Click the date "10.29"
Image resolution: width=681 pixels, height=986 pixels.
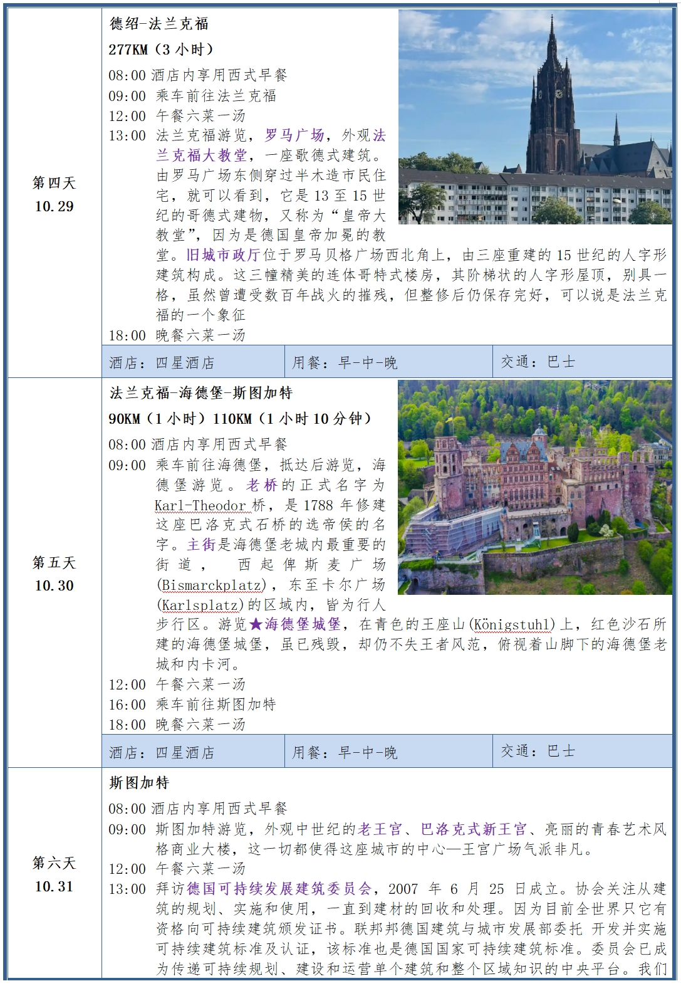click(x=55, y=206)
